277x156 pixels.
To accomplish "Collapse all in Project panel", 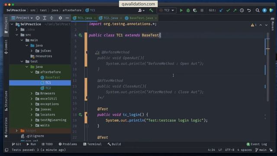I will tap(52, 18).
